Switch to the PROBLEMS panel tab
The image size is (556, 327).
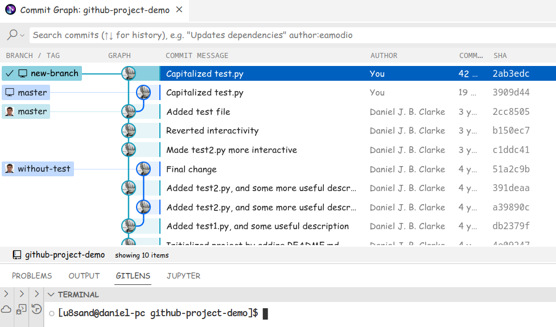(x=32, y=276)
